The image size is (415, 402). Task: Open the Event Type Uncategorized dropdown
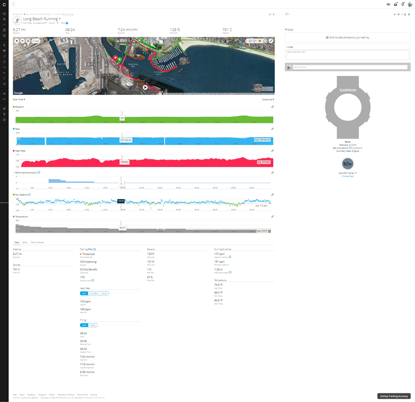click(x=34, y=23)
